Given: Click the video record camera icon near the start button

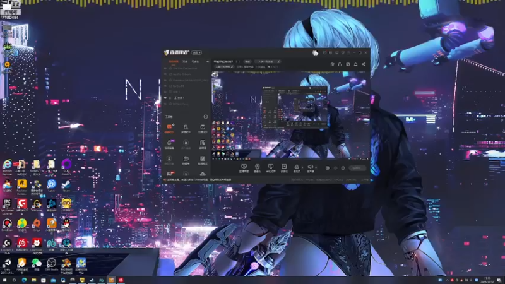Looking at the screenshot, I should pyautogui.click(x=328, y=168).
